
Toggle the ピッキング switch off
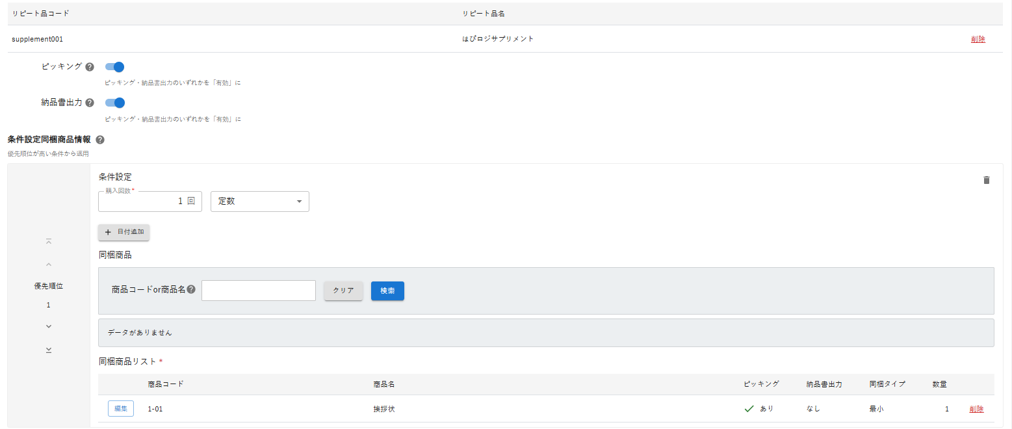click(115, 66)
